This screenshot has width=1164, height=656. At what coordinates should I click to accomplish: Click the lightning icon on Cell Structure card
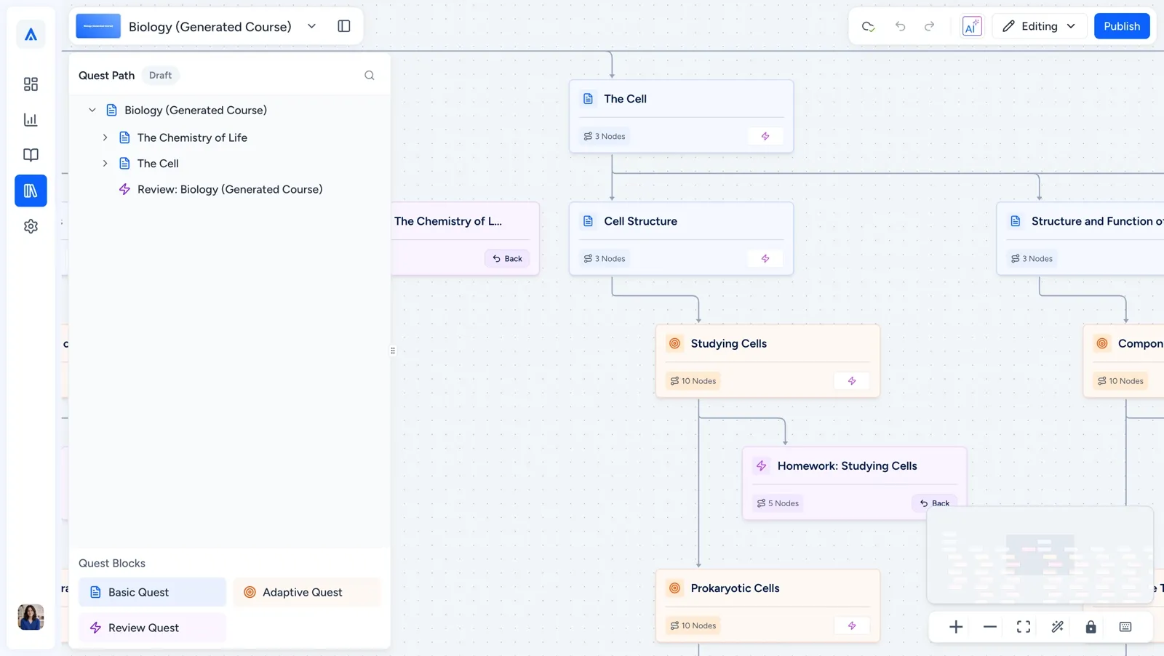point(765,258)
